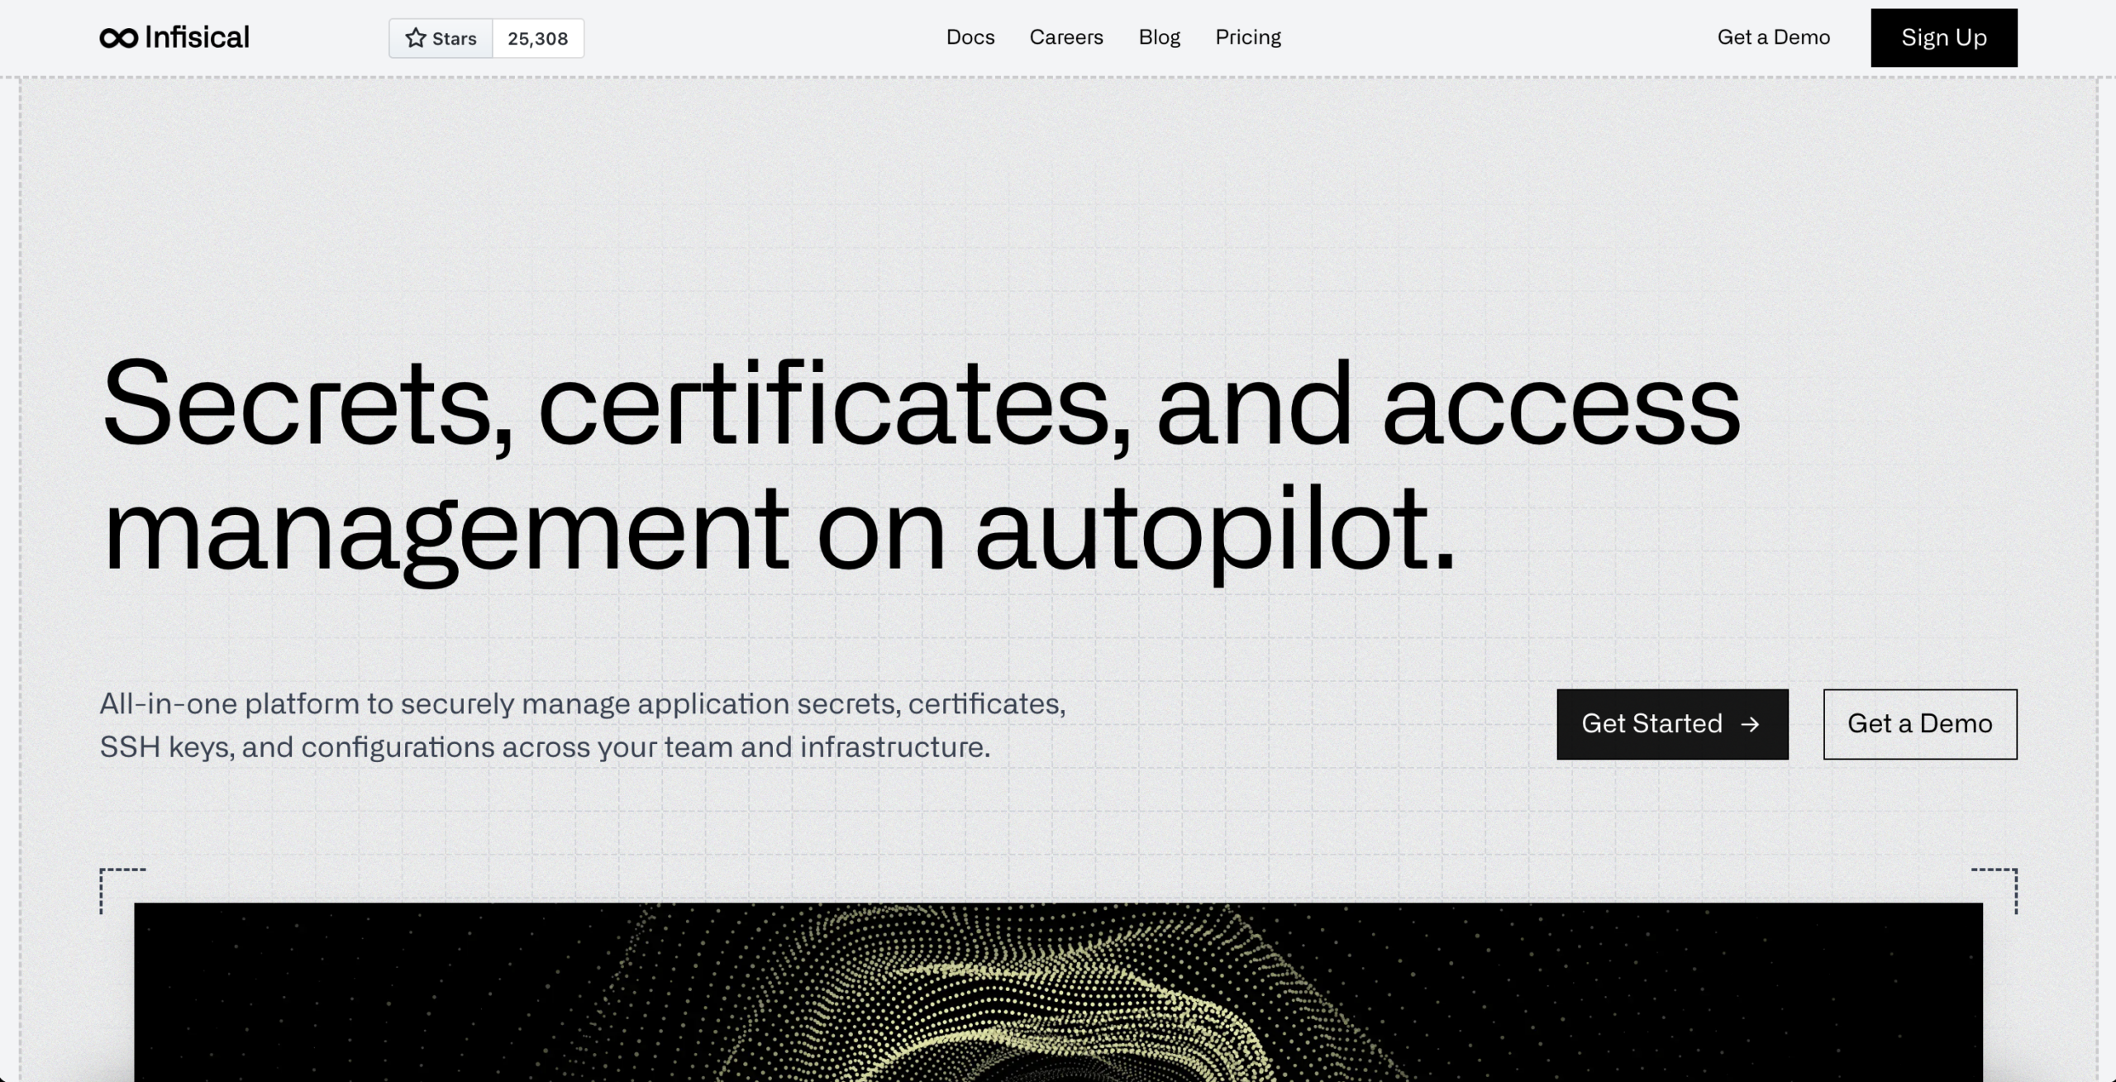Viewport: 2116px width, 1082px height.
Task: Click the arrow icon inside Get Started
Action: click(1750, 725)
